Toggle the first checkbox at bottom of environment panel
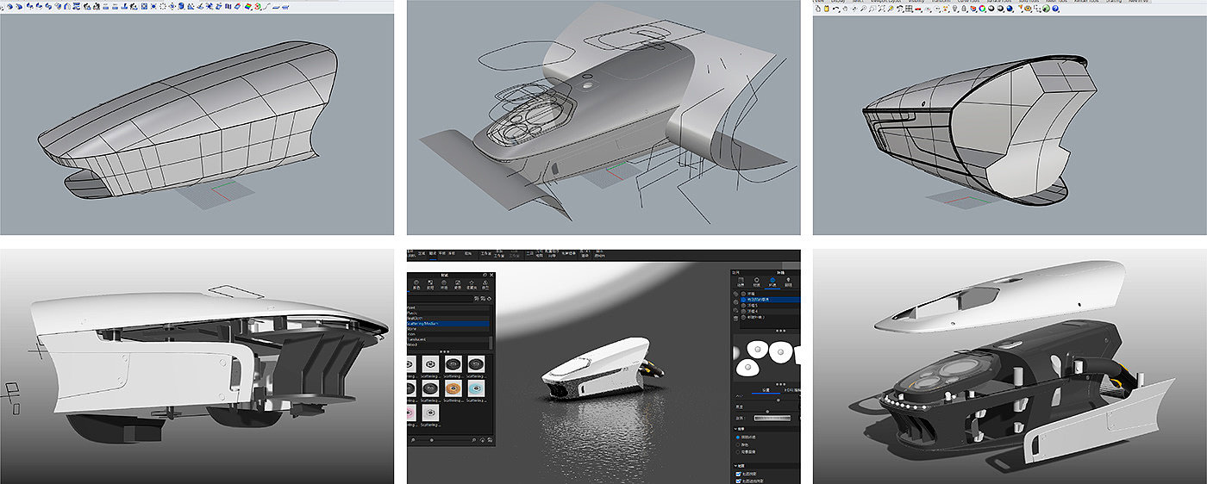 coord(738,474)
